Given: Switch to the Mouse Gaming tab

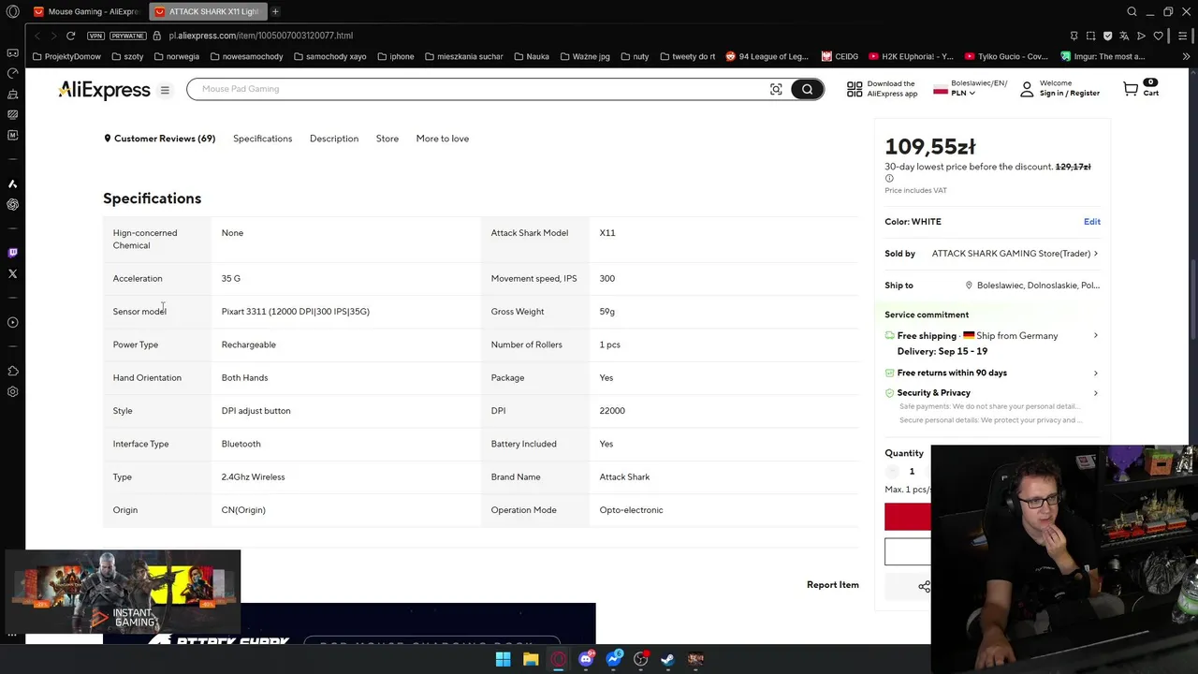Looking at the screenshot, I should [x=85, y=11].
